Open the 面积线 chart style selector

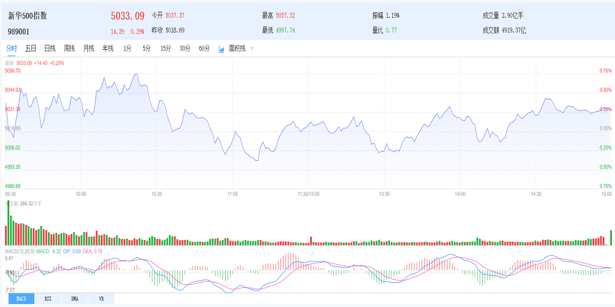(x=237, y=48)
